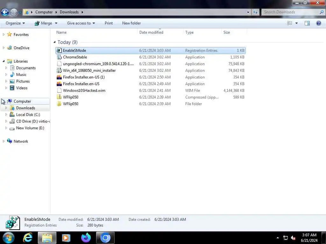The width and height of the screenshot is (326, 244).
Task: Click Downloads in the address breadcrumb
Action: (69, 12)
